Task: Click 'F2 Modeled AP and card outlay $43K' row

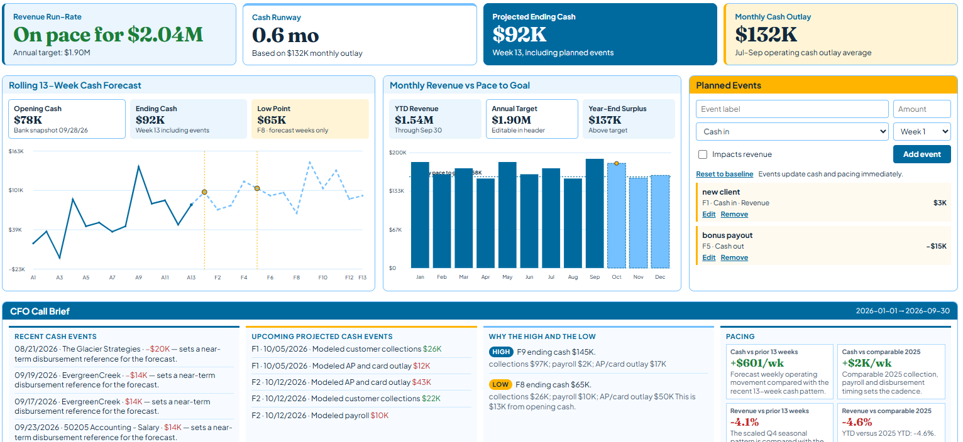Action: click(361, 382)
